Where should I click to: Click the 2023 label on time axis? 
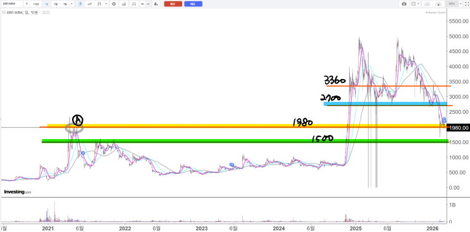(201, 228)
